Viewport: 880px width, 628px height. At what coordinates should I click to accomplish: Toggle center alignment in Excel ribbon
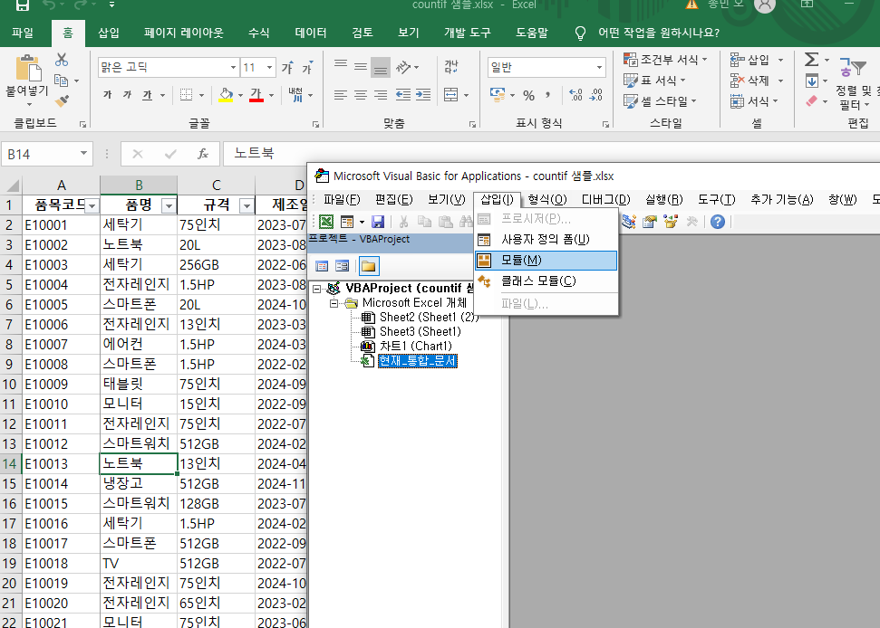click(361, 95)
